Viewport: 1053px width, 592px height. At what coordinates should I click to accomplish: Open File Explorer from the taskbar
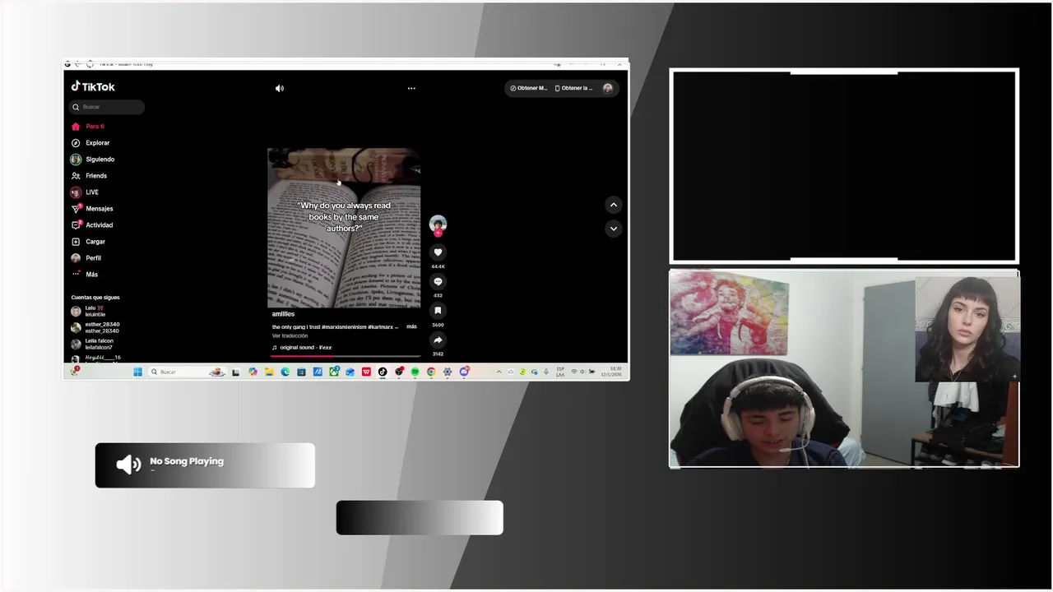(268, 372)
